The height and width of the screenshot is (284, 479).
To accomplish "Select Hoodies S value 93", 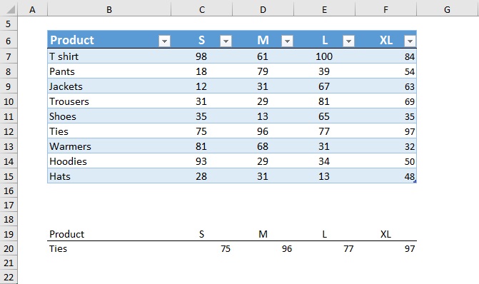I will click(x=201, y=161).
